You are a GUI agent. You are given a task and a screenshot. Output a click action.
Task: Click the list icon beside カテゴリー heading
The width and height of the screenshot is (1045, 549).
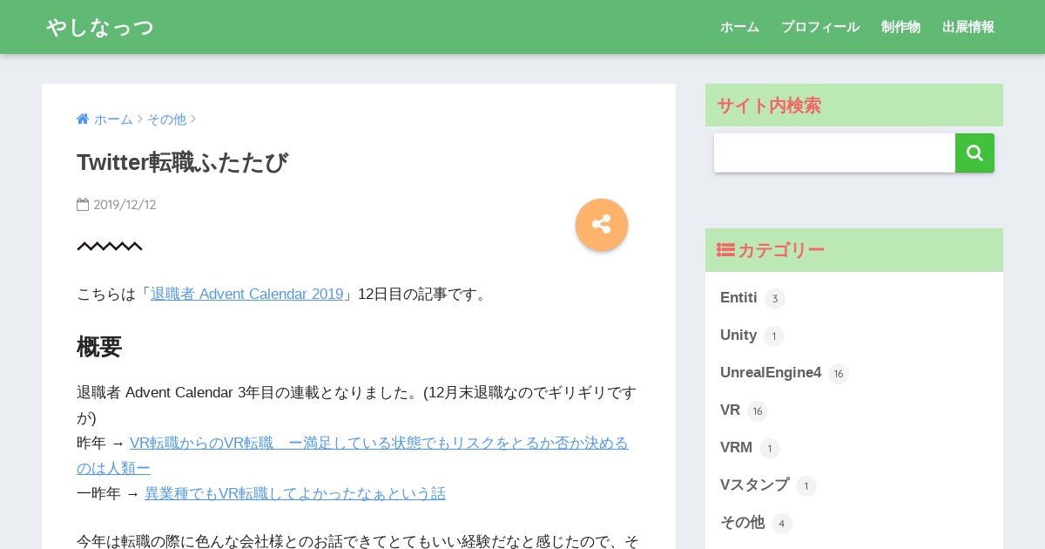(725, 250)
